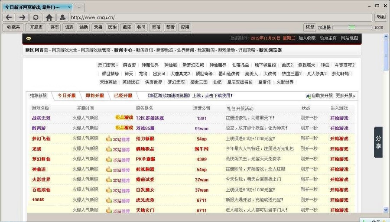Open 新区网首页 in navigation
The image size is (390, 222).
click(36, 50)
